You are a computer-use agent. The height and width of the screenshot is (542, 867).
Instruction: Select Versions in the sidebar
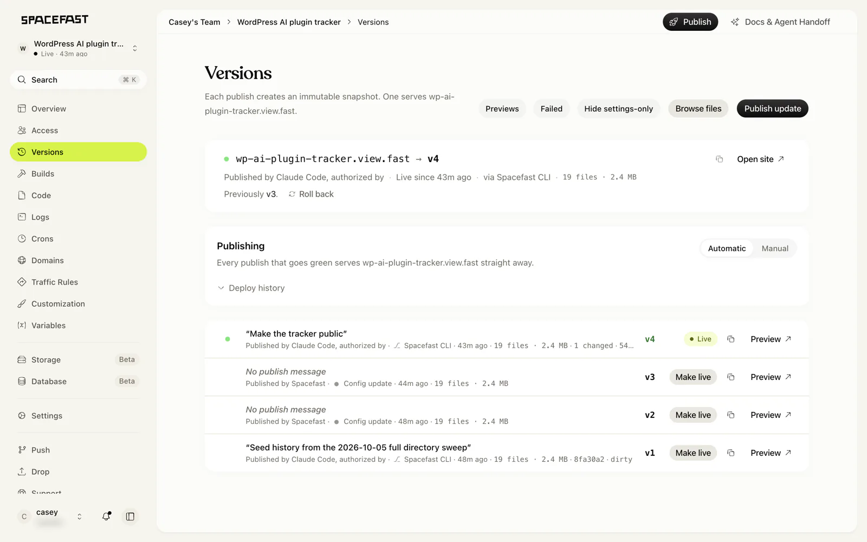[78, 152]
